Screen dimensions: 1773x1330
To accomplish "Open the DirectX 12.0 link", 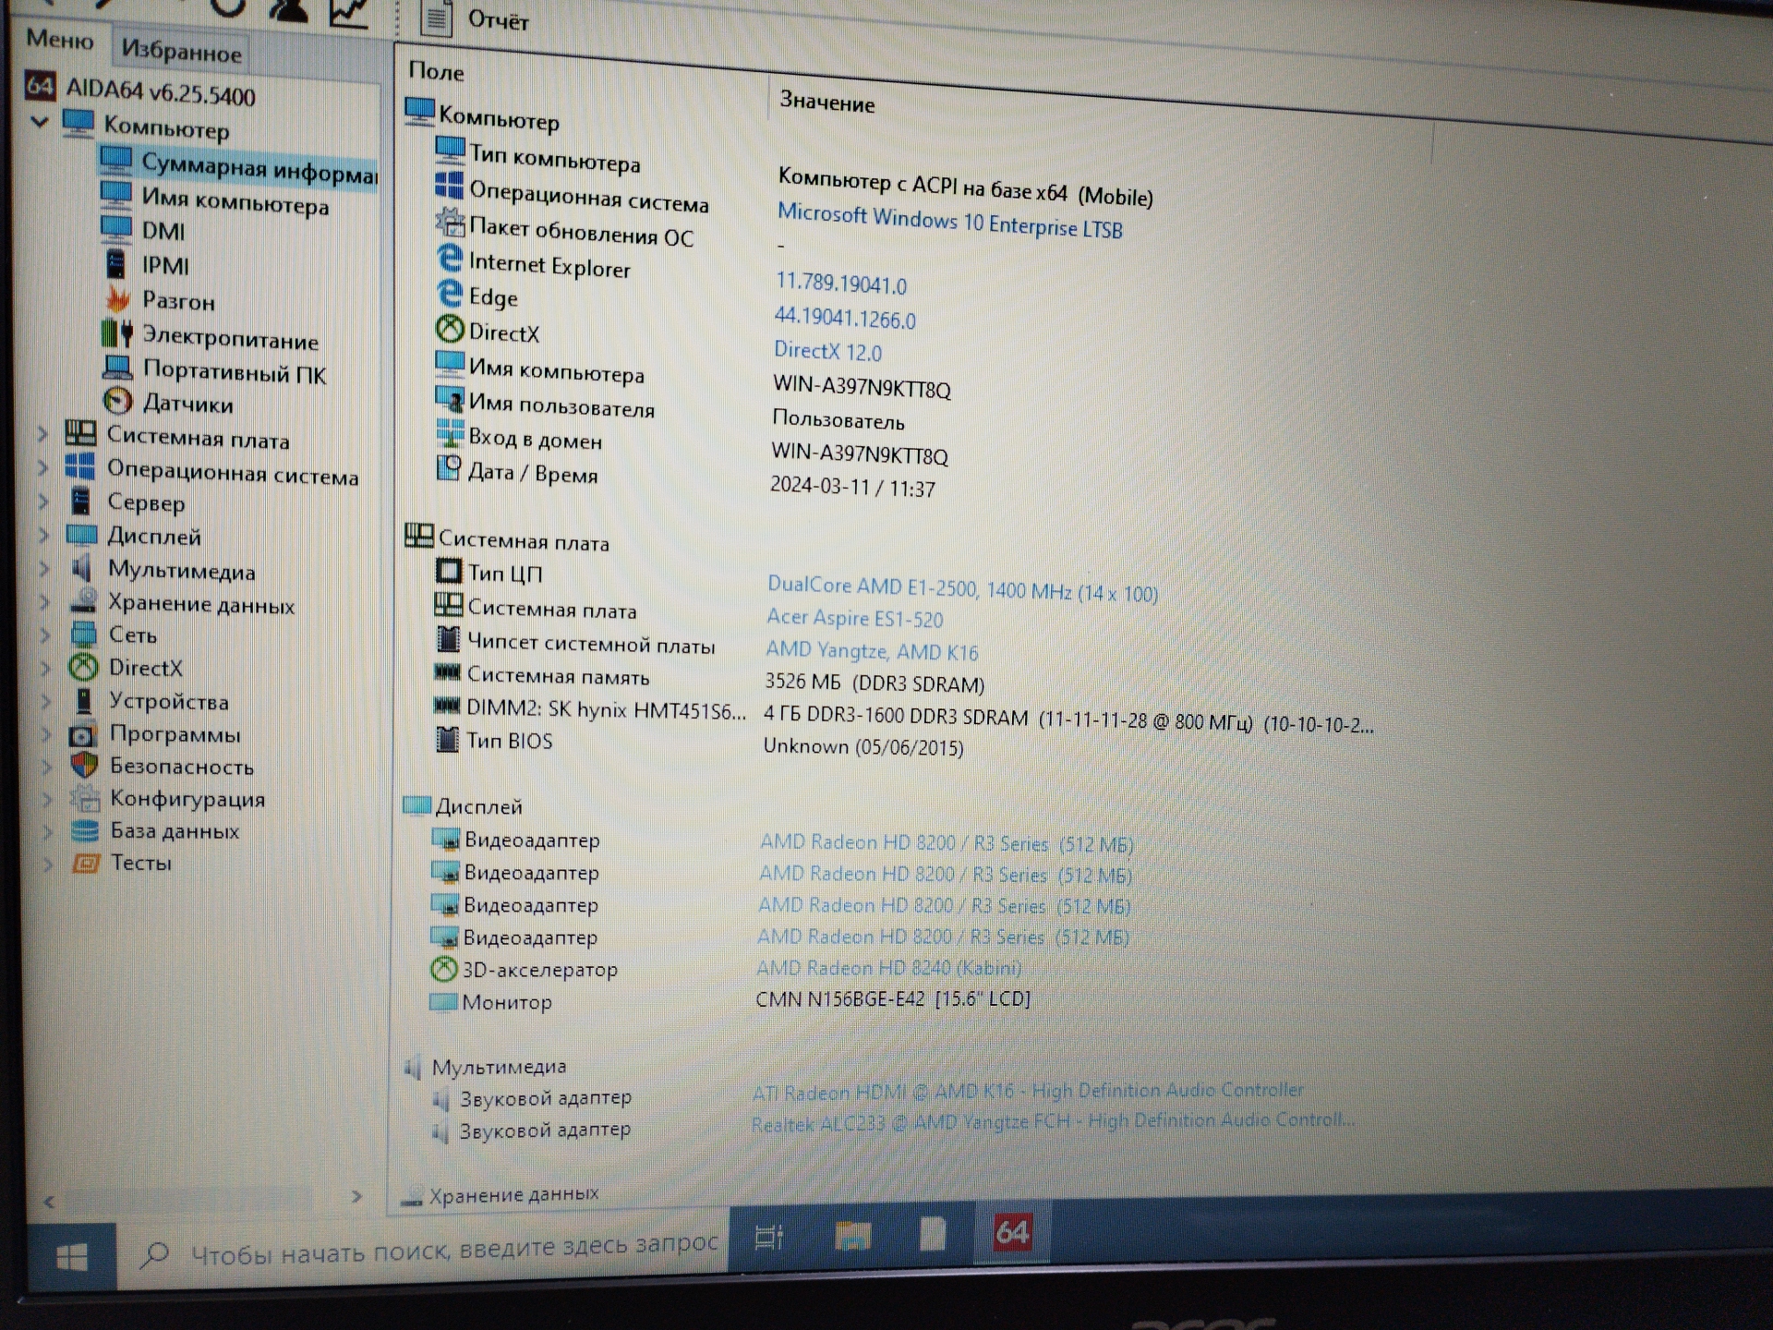I will [x=827, y=351].
